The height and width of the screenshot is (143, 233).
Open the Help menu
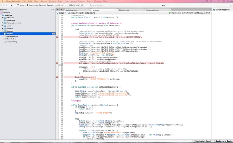[105, 1]
